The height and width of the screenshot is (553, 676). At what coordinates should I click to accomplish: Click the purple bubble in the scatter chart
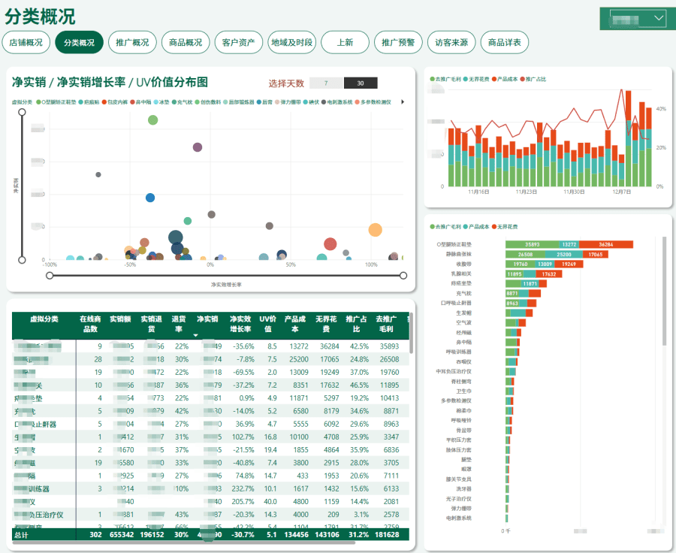click(198, 147)
